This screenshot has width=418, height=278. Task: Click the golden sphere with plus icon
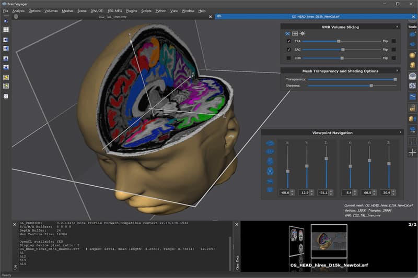pyautogui.click(x=412, y=55)
